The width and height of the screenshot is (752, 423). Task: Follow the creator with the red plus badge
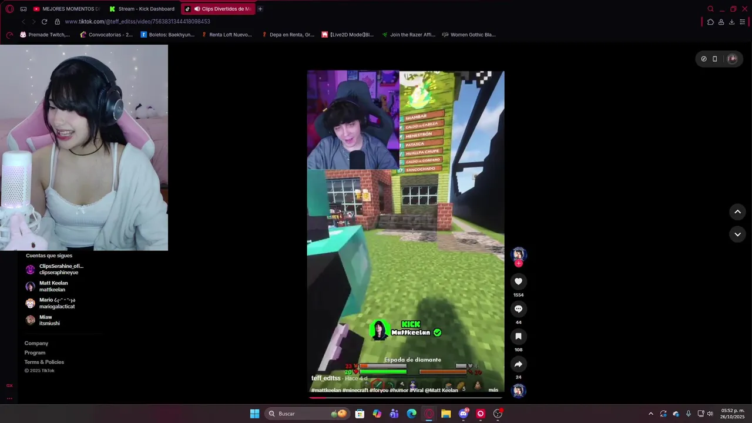click(518, 264)
